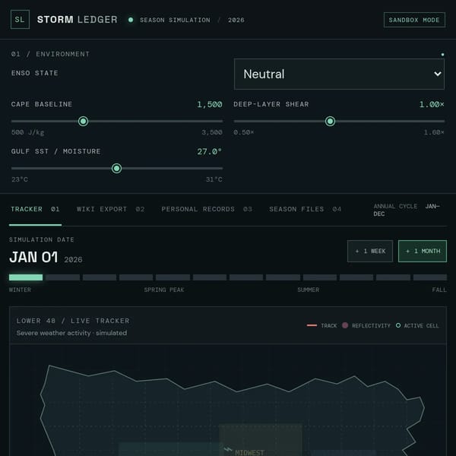Switch to the Tracker 01 tab

click(35, 209)
